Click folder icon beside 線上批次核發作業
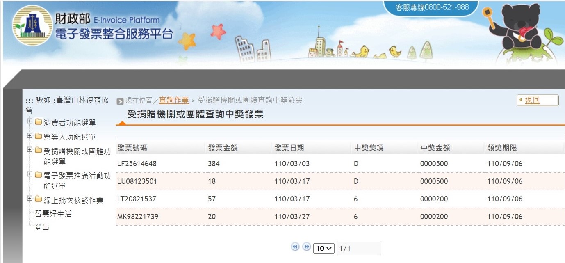 (x=39, y=199)
